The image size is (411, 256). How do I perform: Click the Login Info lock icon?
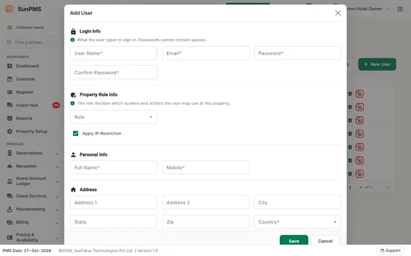pyautogui.click(x=74, y=31)
